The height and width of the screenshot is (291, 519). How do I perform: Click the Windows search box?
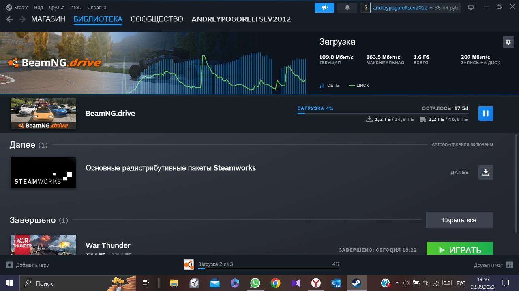78,283
